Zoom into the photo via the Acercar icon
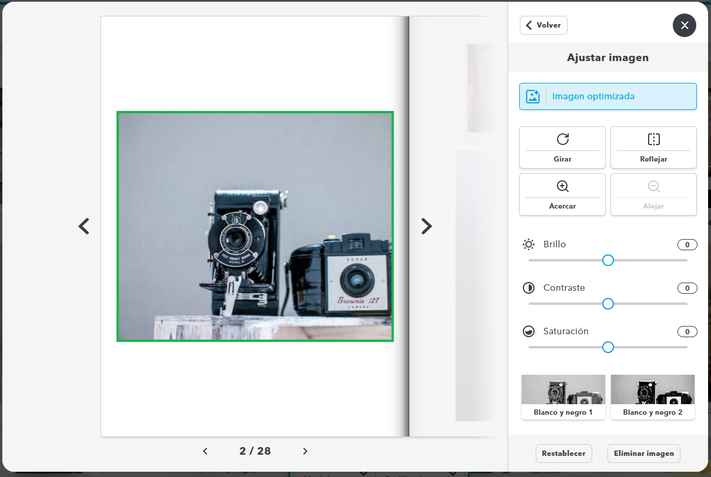Image resolution: width=711 pixels, height=477 pixels. pyautogui.click(x=562, y=186)
